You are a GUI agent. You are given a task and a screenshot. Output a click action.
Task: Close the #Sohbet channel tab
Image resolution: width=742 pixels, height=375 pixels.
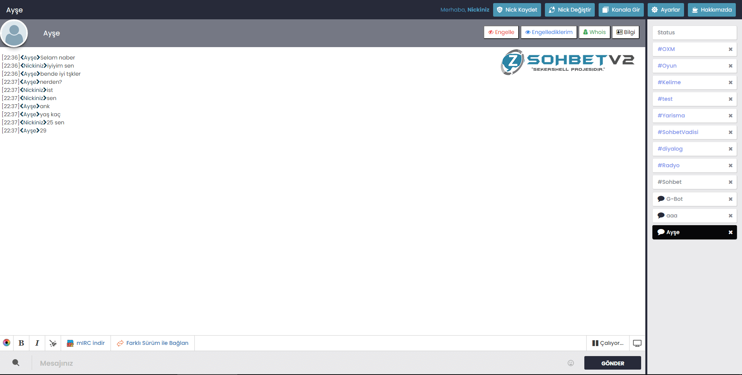tap(730, 182)
